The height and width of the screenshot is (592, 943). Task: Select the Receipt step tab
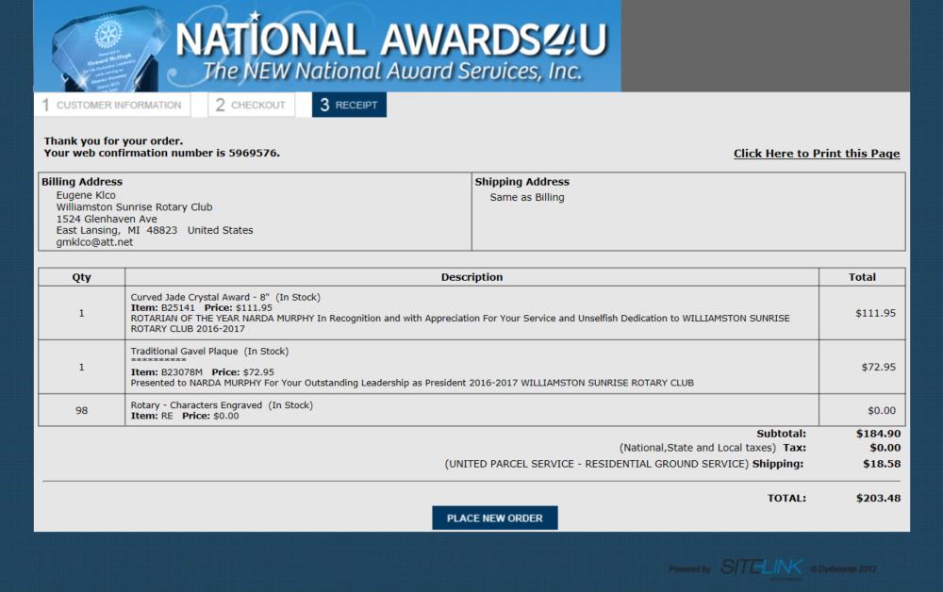click(349, 105)
